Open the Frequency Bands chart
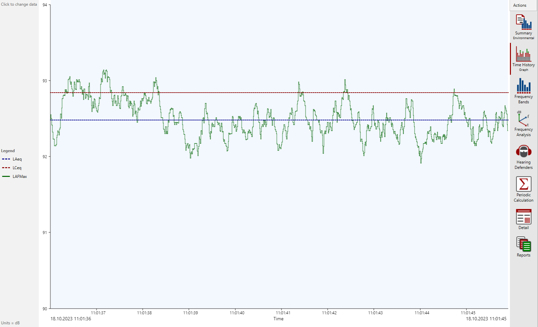Viewport: 538px width, 327px height. point(524,91)
